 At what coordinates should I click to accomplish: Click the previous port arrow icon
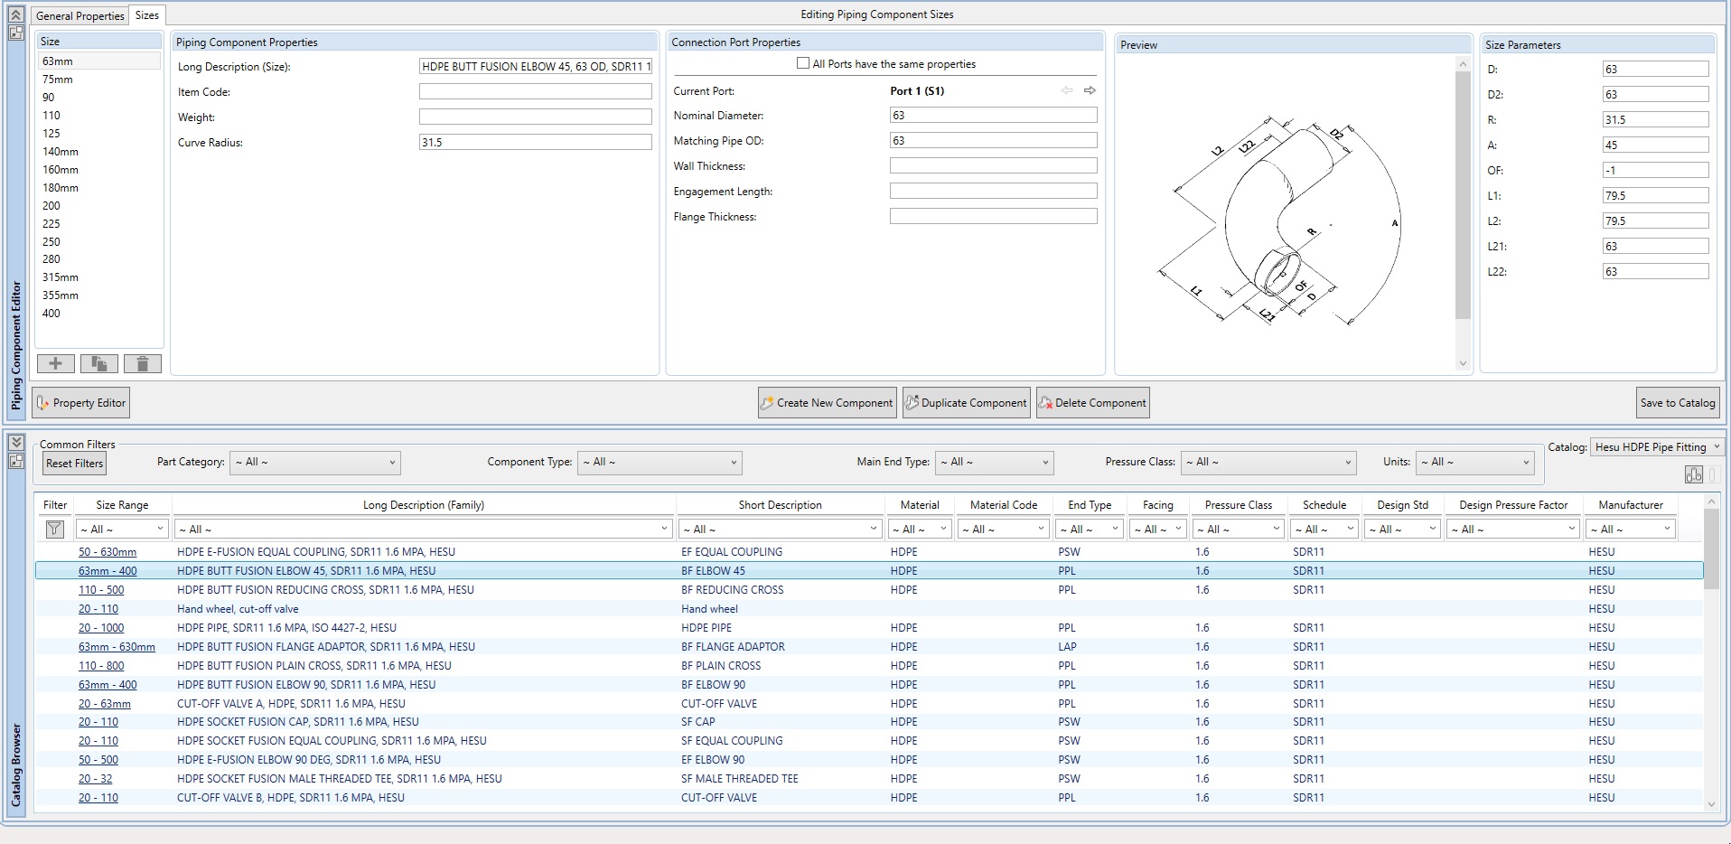click(1067, 90)
